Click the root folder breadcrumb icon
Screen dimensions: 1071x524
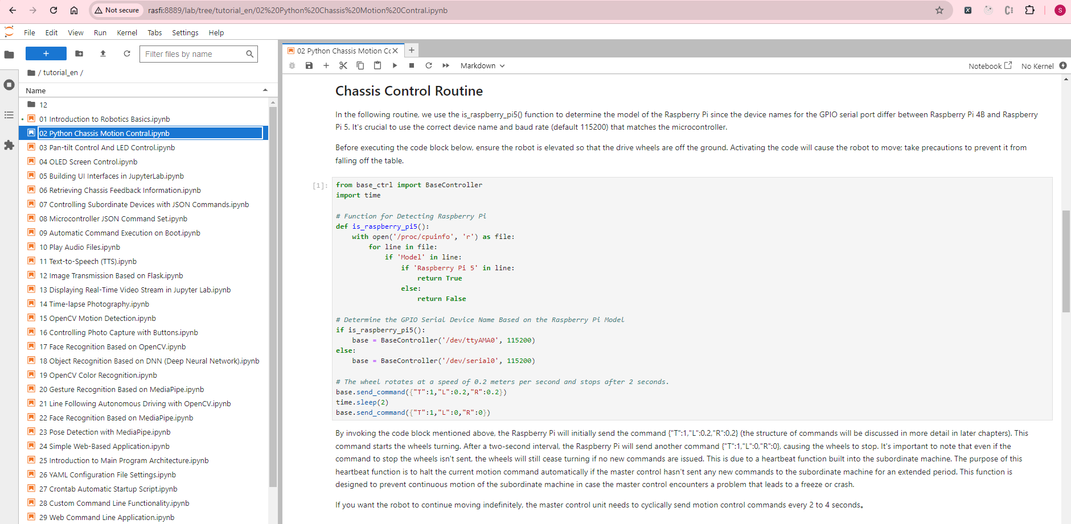31,72
